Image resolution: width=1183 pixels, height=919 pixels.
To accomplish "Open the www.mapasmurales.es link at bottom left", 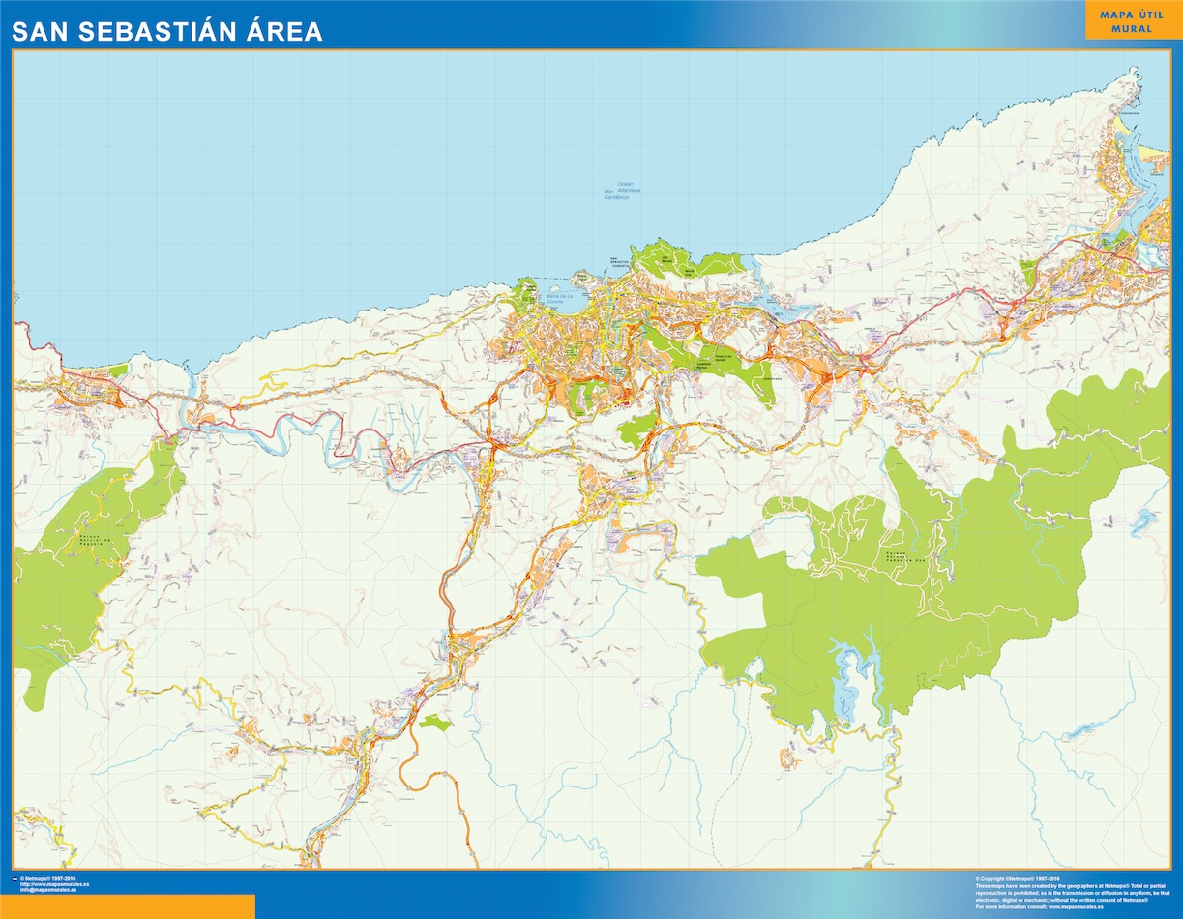I will [55, 884].
